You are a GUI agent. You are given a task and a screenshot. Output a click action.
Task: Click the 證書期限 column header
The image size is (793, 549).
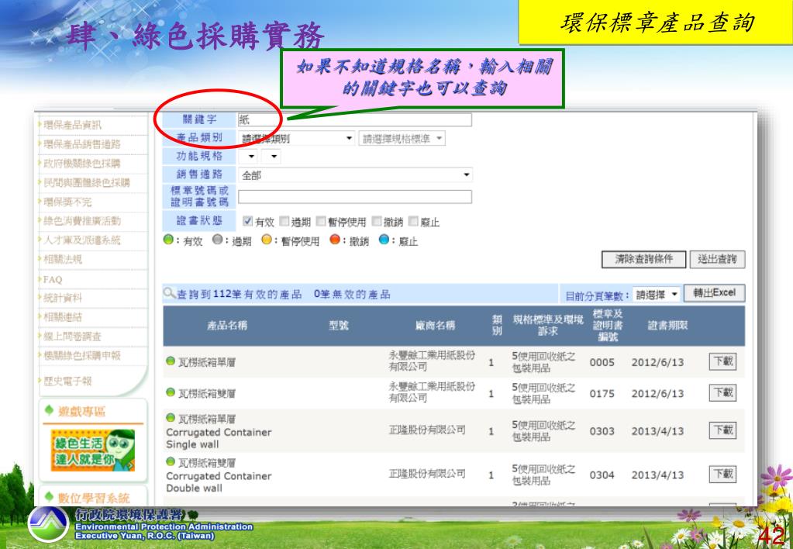667,326
